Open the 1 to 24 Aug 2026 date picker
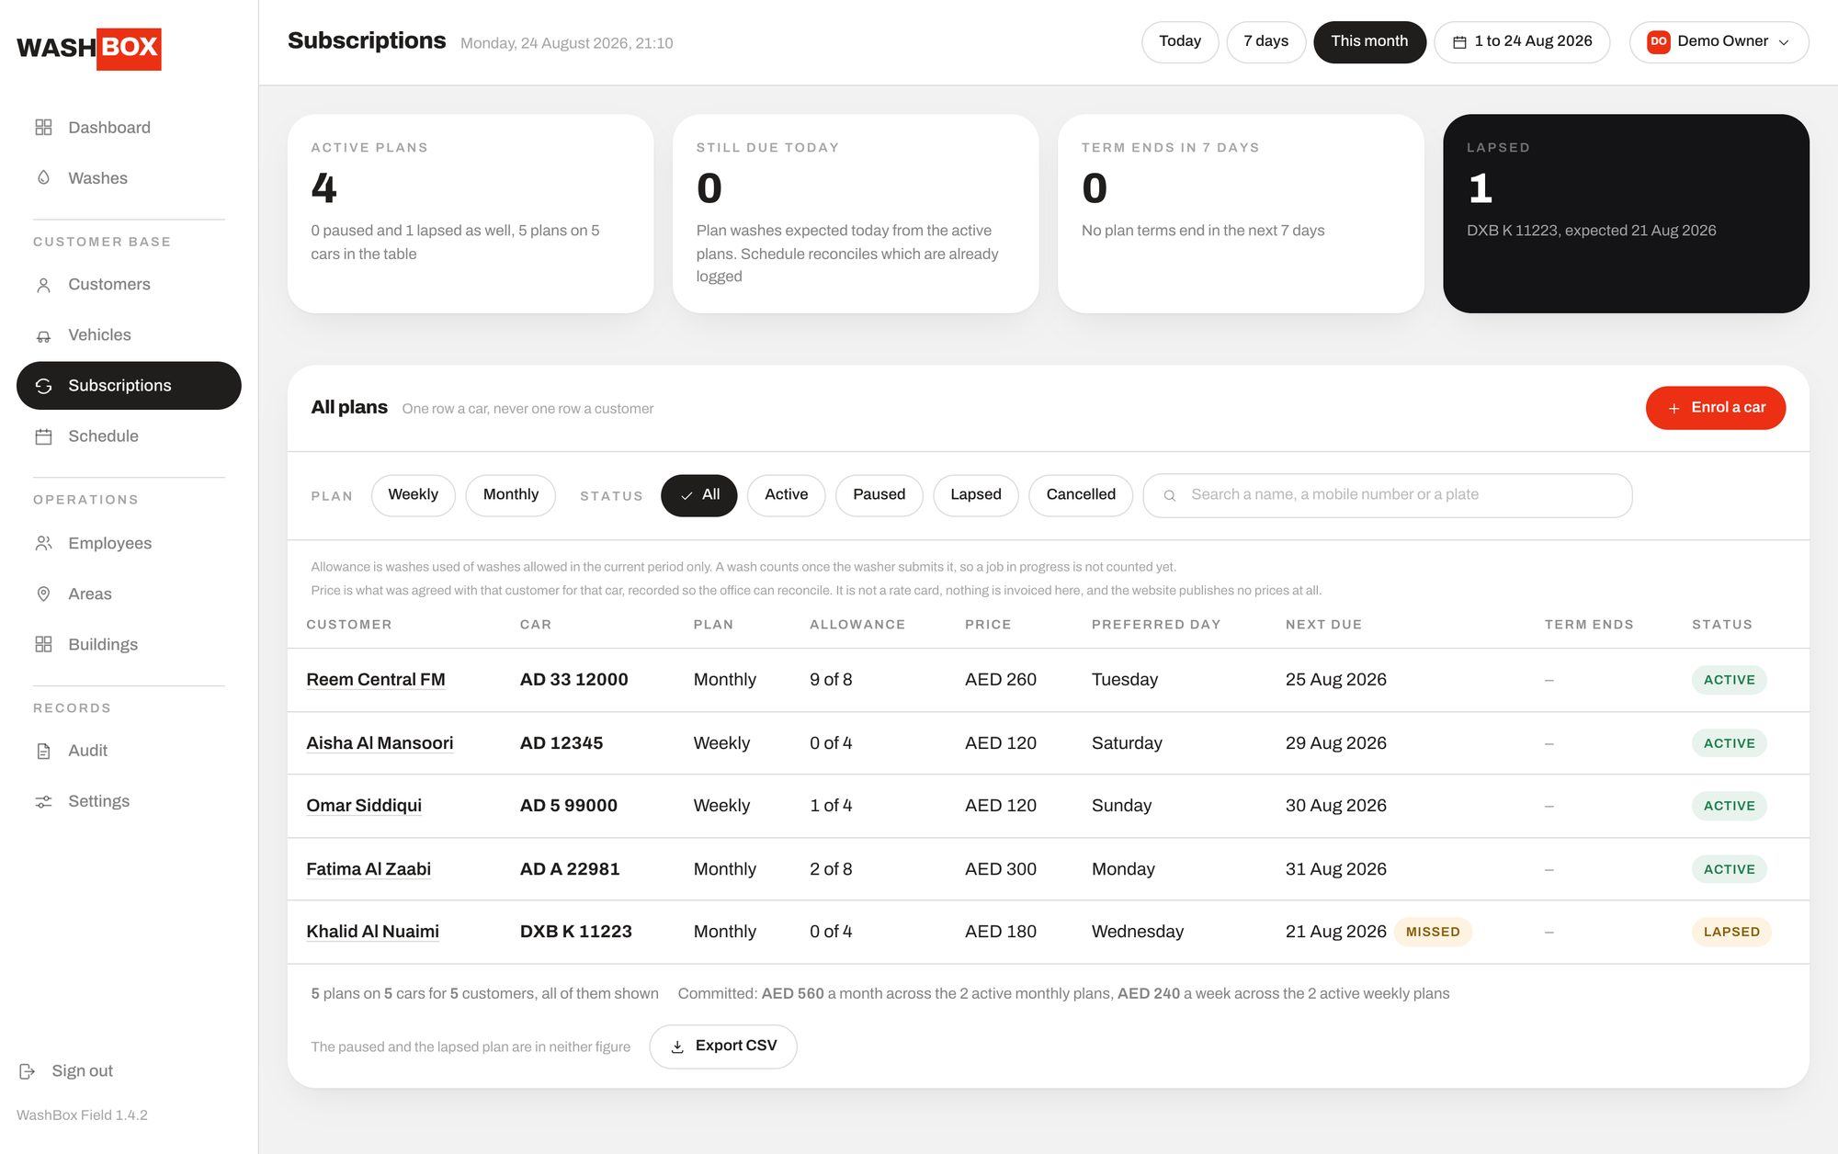 (1522, 42)
